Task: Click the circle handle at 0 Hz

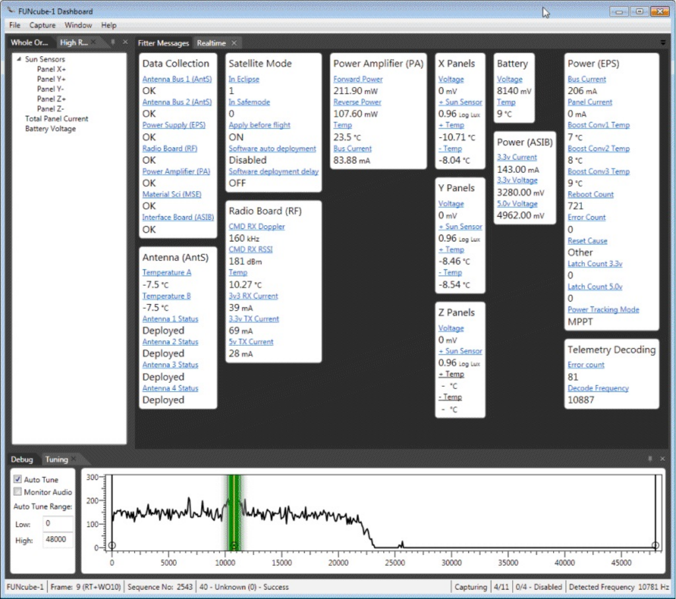Action: tap(112, 545)
